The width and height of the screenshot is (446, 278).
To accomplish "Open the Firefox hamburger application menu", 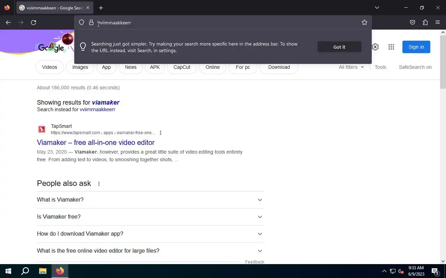I will [x=438, y=23].
